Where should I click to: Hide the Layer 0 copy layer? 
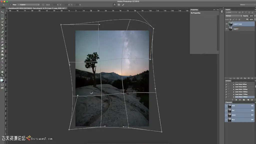(226, 24)
